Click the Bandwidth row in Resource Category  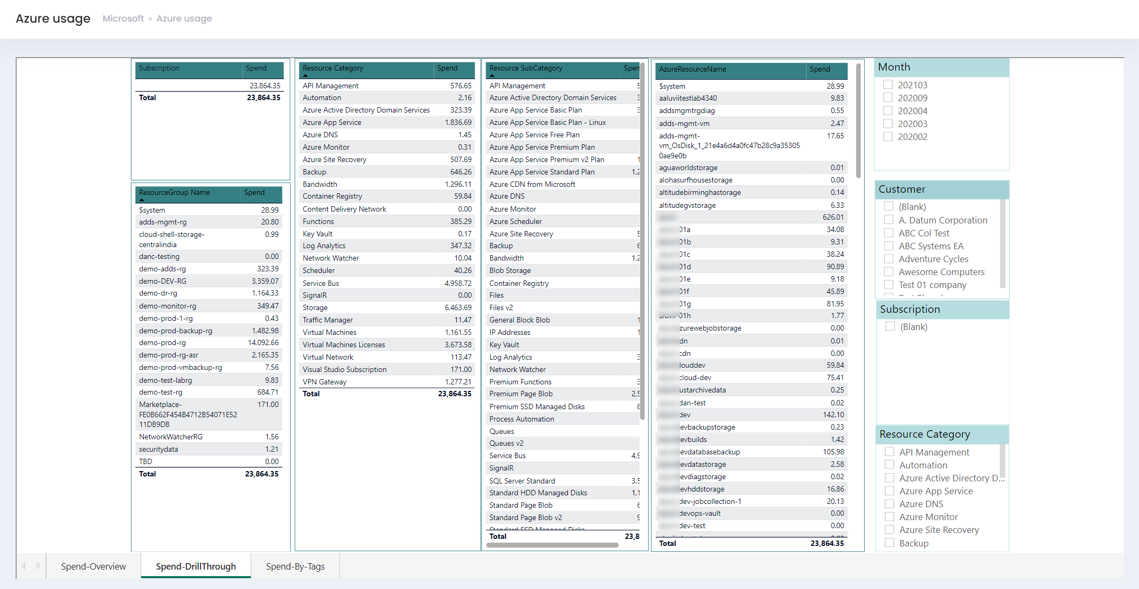click(387, 184)
